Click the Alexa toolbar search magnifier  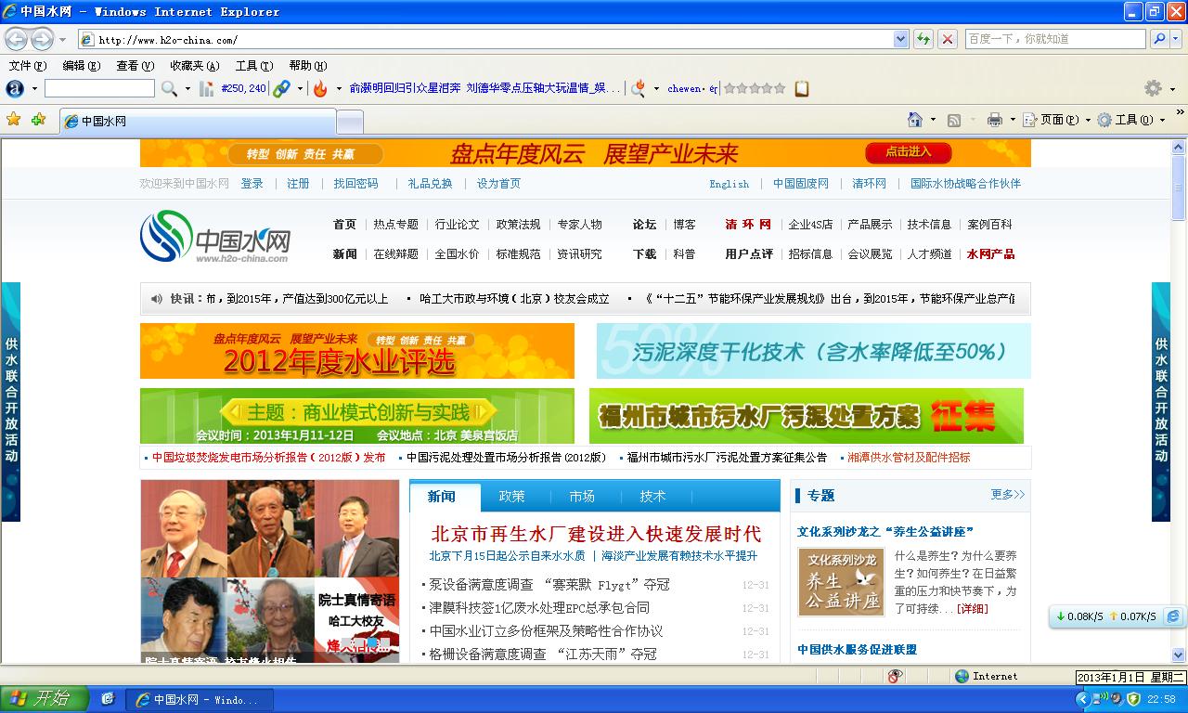(x=169, y=88)
